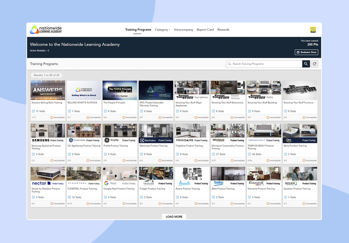Click Incomplete status icon on Whirlpool Corporation card
The height and width of the screenshot is (243, 349).
coord(232,161)
